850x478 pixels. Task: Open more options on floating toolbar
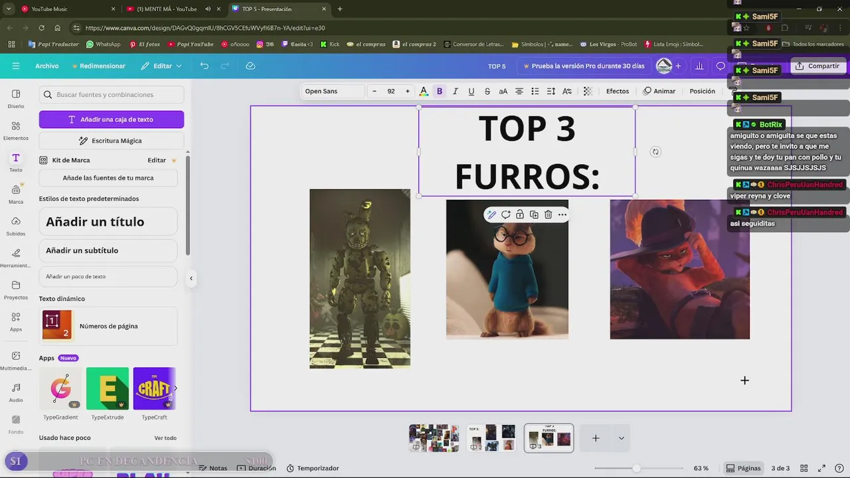pos(562,214)
